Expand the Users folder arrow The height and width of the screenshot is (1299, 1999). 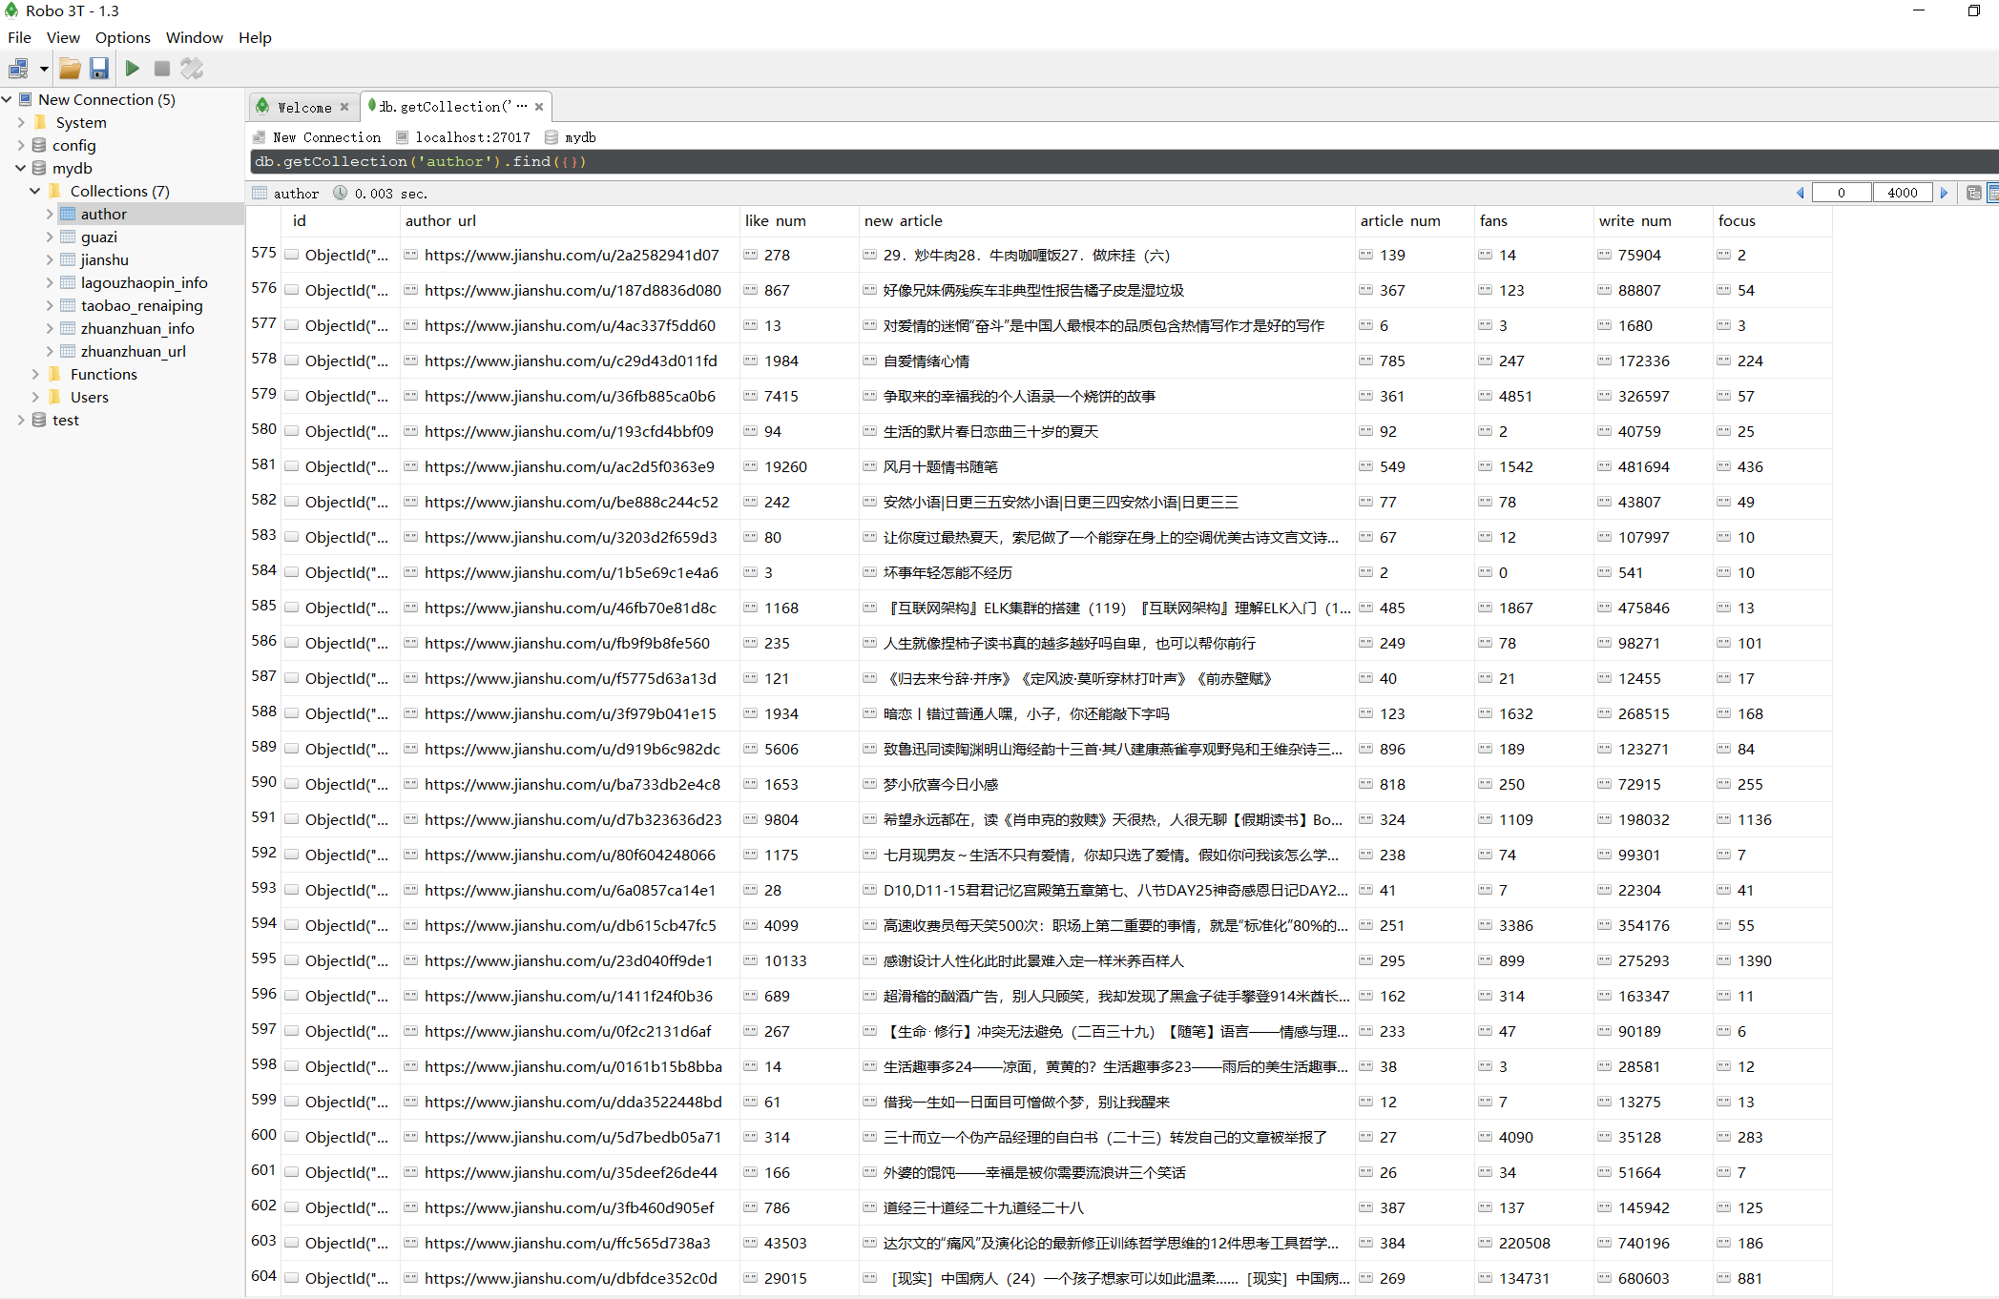tap(35, 397)
